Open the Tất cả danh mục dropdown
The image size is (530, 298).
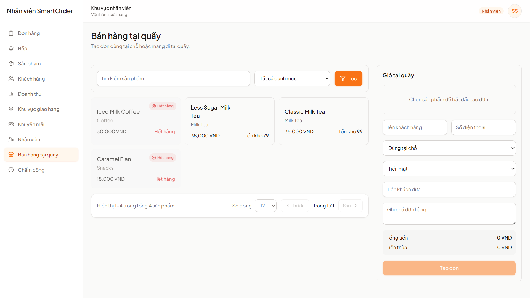pos(292,79)
